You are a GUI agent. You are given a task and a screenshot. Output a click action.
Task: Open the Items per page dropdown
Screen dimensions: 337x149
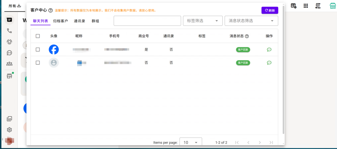[x=191, y=142]
